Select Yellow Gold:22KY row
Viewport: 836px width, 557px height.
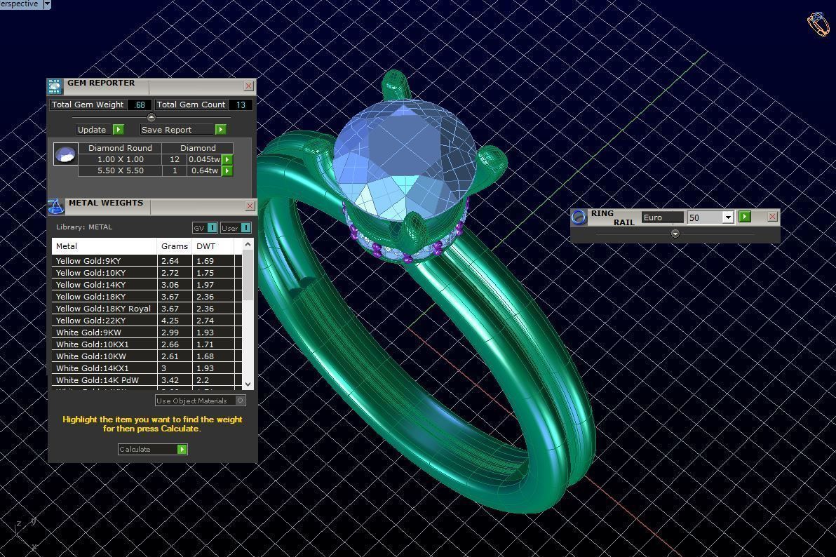coord(147,321)
